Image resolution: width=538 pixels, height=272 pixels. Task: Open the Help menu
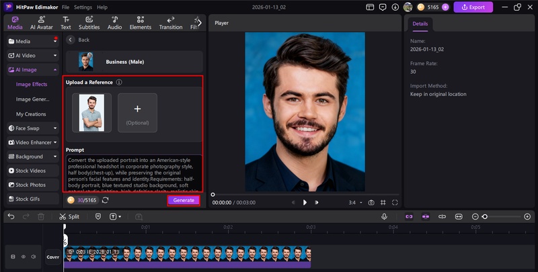pos(102,7)
